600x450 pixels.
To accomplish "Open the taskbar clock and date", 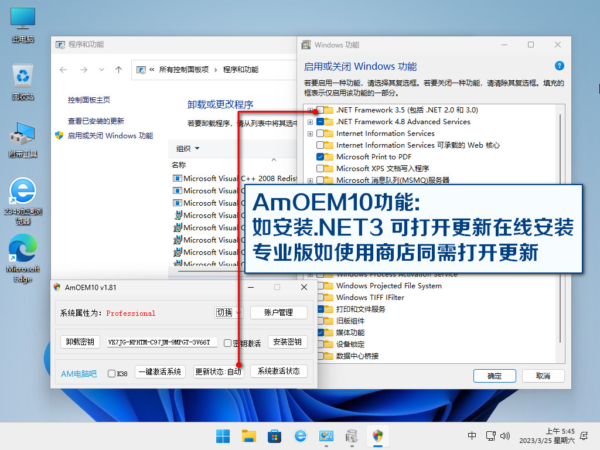I will coord(547,436).
